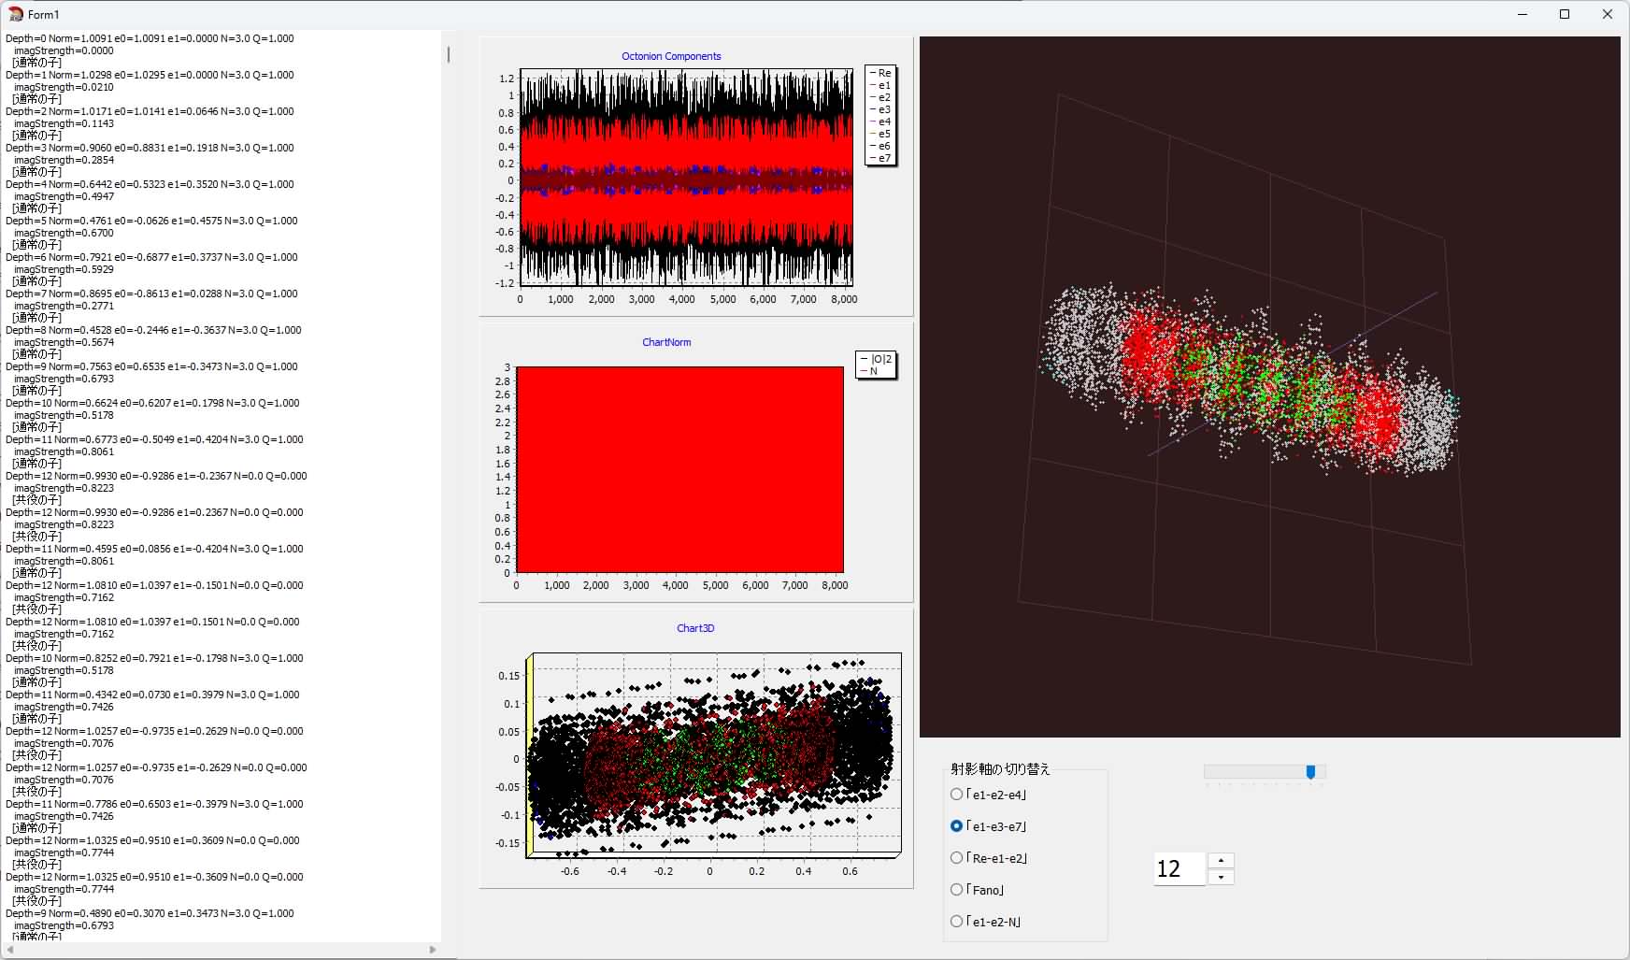Click the 'imagStrength=0.0210' log line
1630x960 pixels.
64,87
